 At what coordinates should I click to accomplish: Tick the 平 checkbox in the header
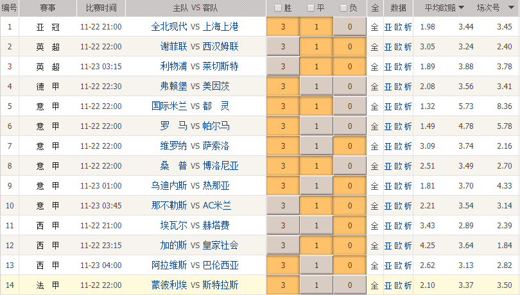(311, 8)
